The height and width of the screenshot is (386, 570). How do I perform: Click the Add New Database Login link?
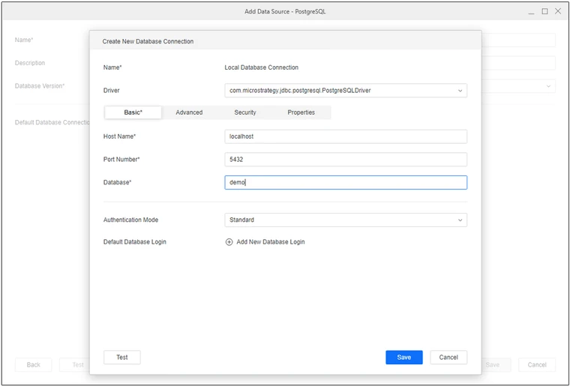click(270, 242)
